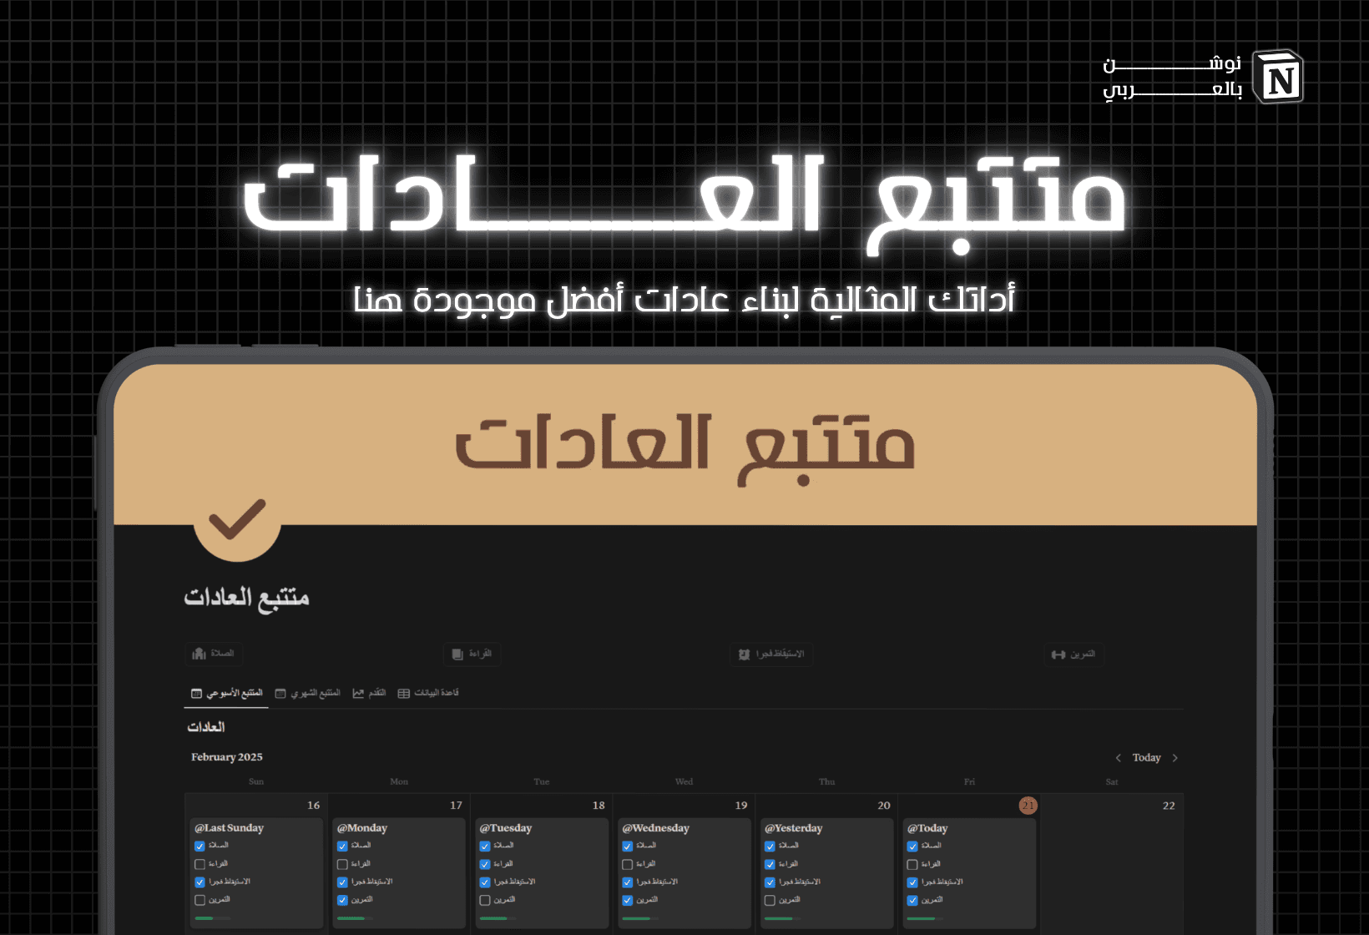Click the العادات database heading

[206, 727]
